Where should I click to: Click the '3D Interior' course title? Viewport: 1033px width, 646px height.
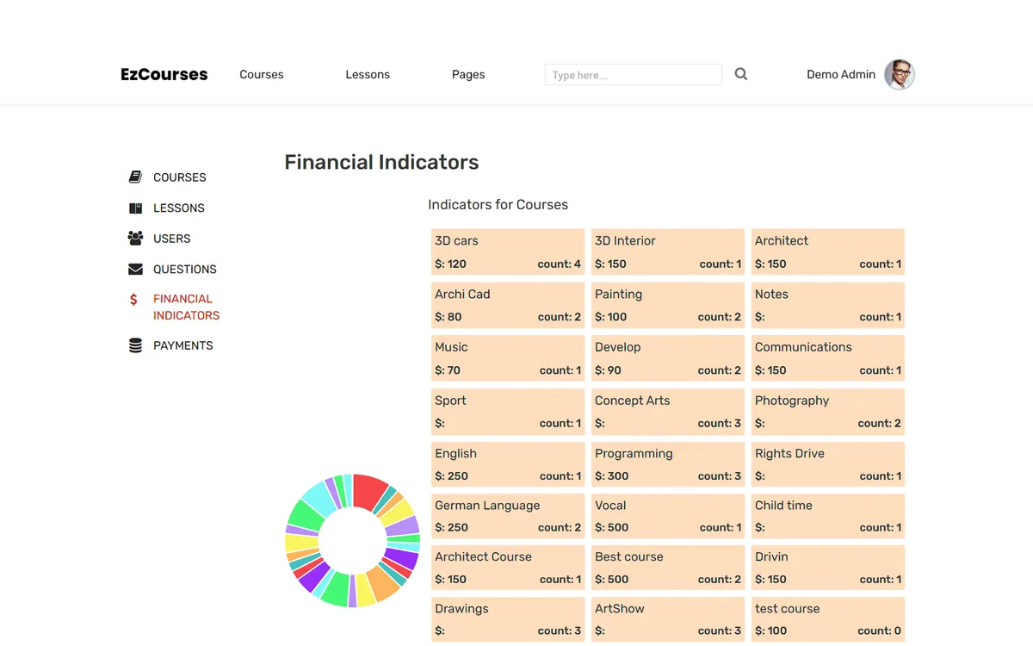coord(625,241)
